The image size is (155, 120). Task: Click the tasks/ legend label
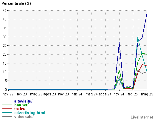click(20, 109)
